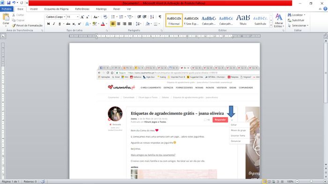Switch to Outline view icon in status bar
The image size is (328, 184).
(x=278, y=182)
